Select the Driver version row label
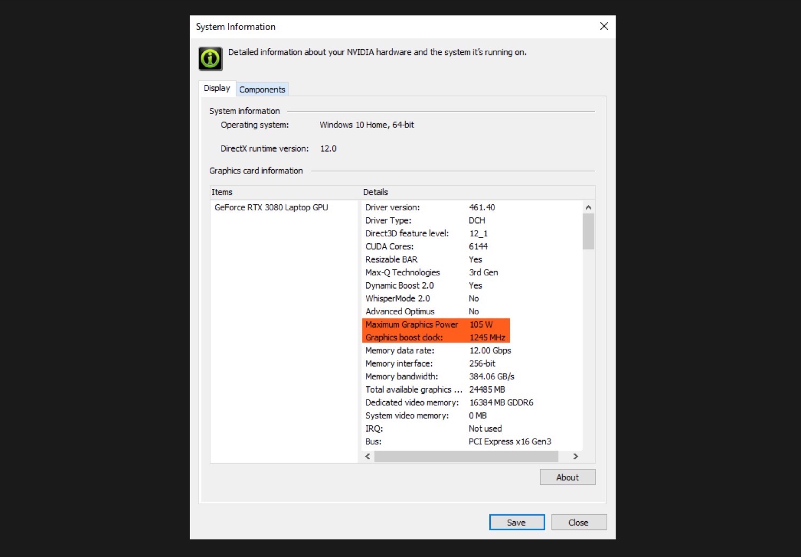 click(392, 208)
